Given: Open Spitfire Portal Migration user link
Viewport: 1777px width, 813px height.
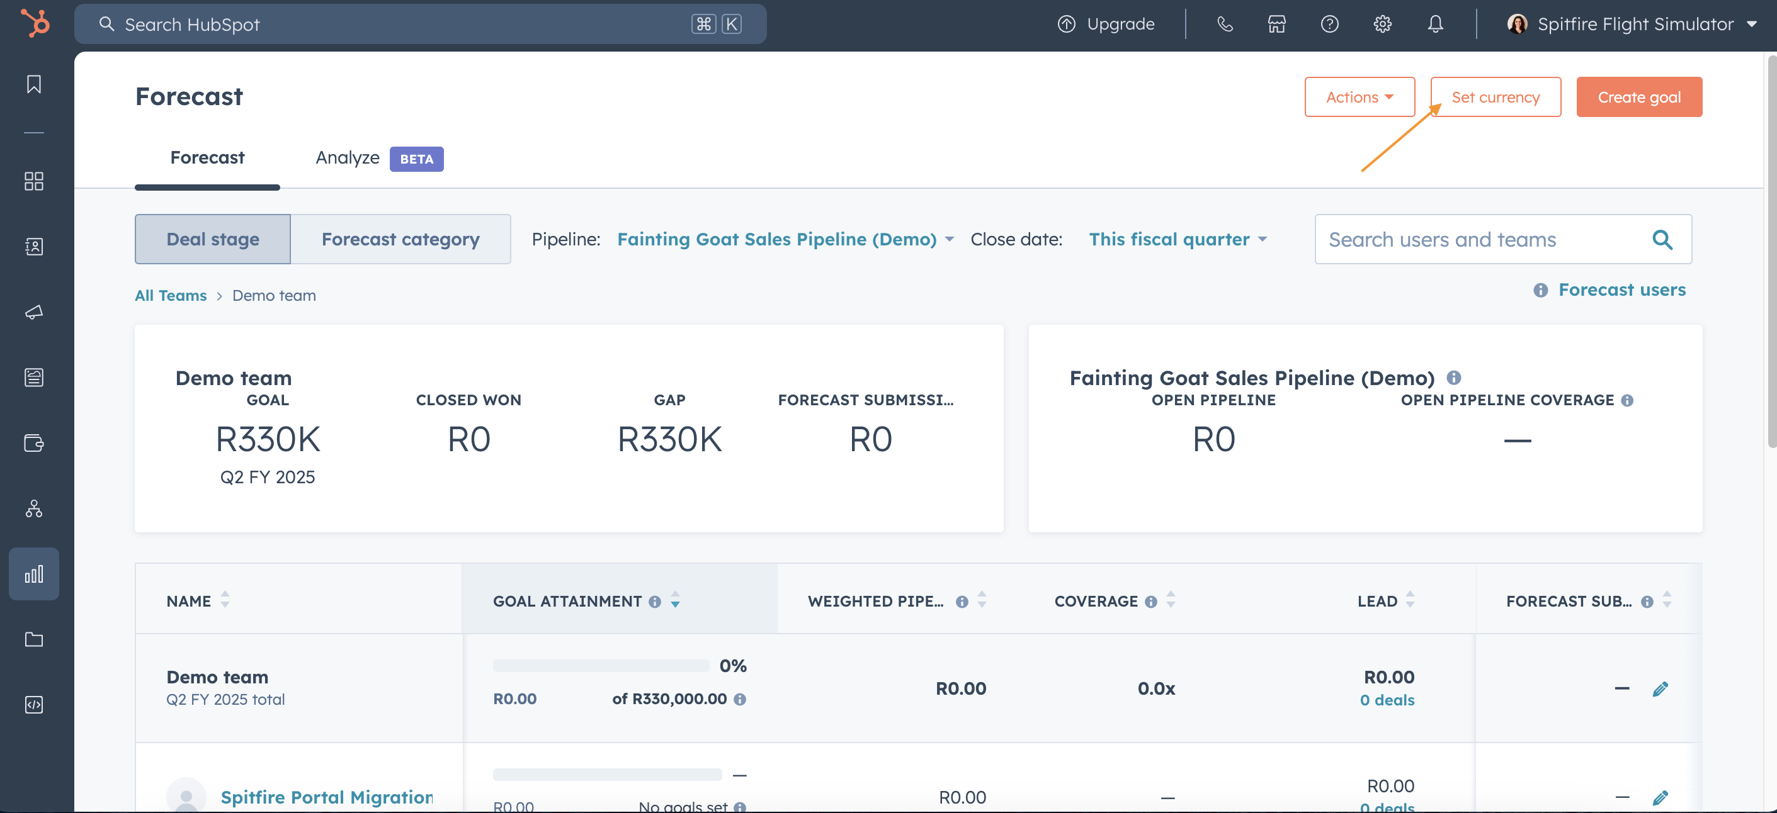Looking at the screenshot, I should click(327, 797).
